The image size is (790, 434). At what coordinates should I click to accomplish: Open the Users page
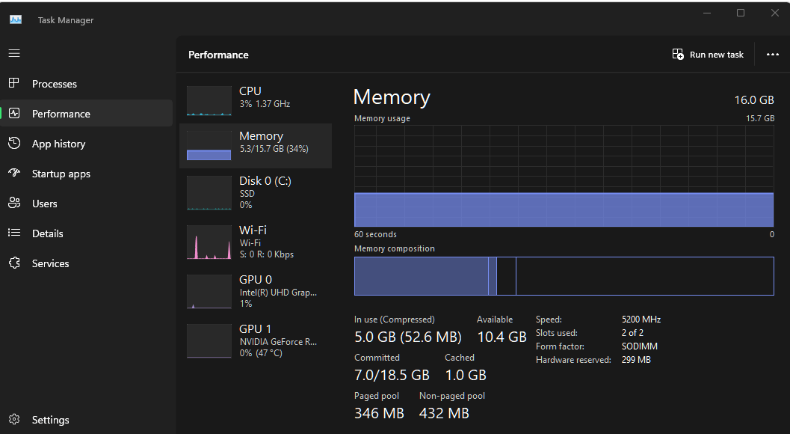tap(87, 204)
